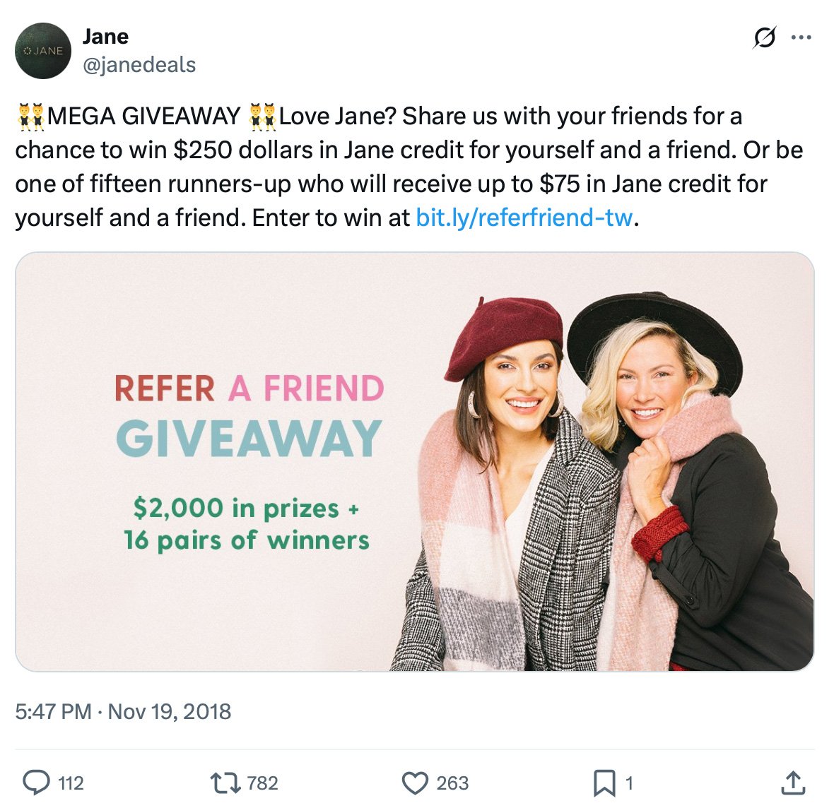Click the heart icon to like the tweet
Image resolution: width=834 pixels, height=808 pixels.
point(416,783)
